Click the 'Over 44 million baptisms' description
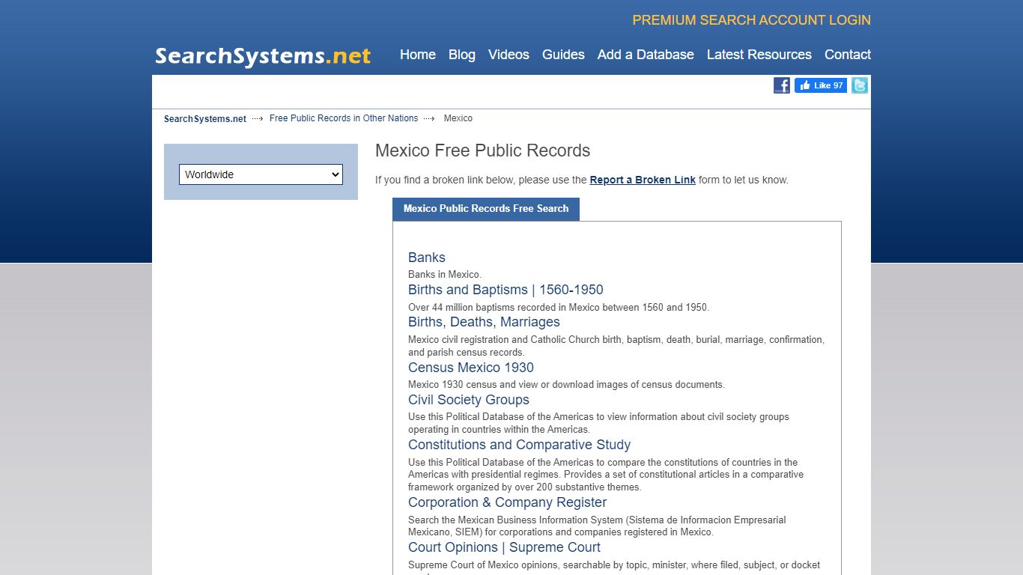Screen dimensions: 1023x575 (x=559, y=308)
